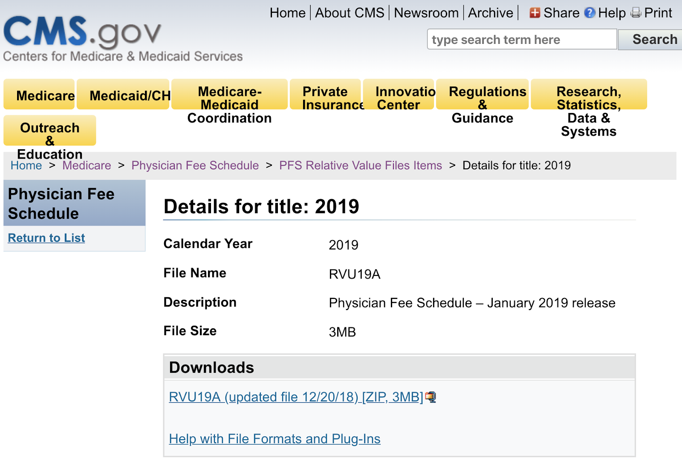Go to Newsroom in top menu
This screenshot has width=682, height=467.
pyautogui.click(x=426, y=13)
